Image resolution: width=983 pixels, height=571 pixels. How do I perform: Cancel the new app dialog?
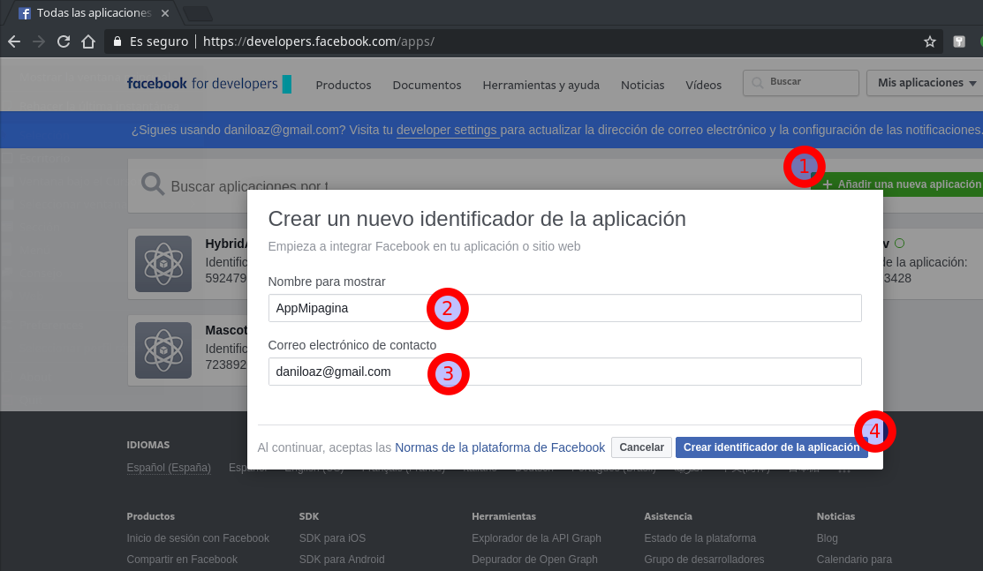click(641, 447)
